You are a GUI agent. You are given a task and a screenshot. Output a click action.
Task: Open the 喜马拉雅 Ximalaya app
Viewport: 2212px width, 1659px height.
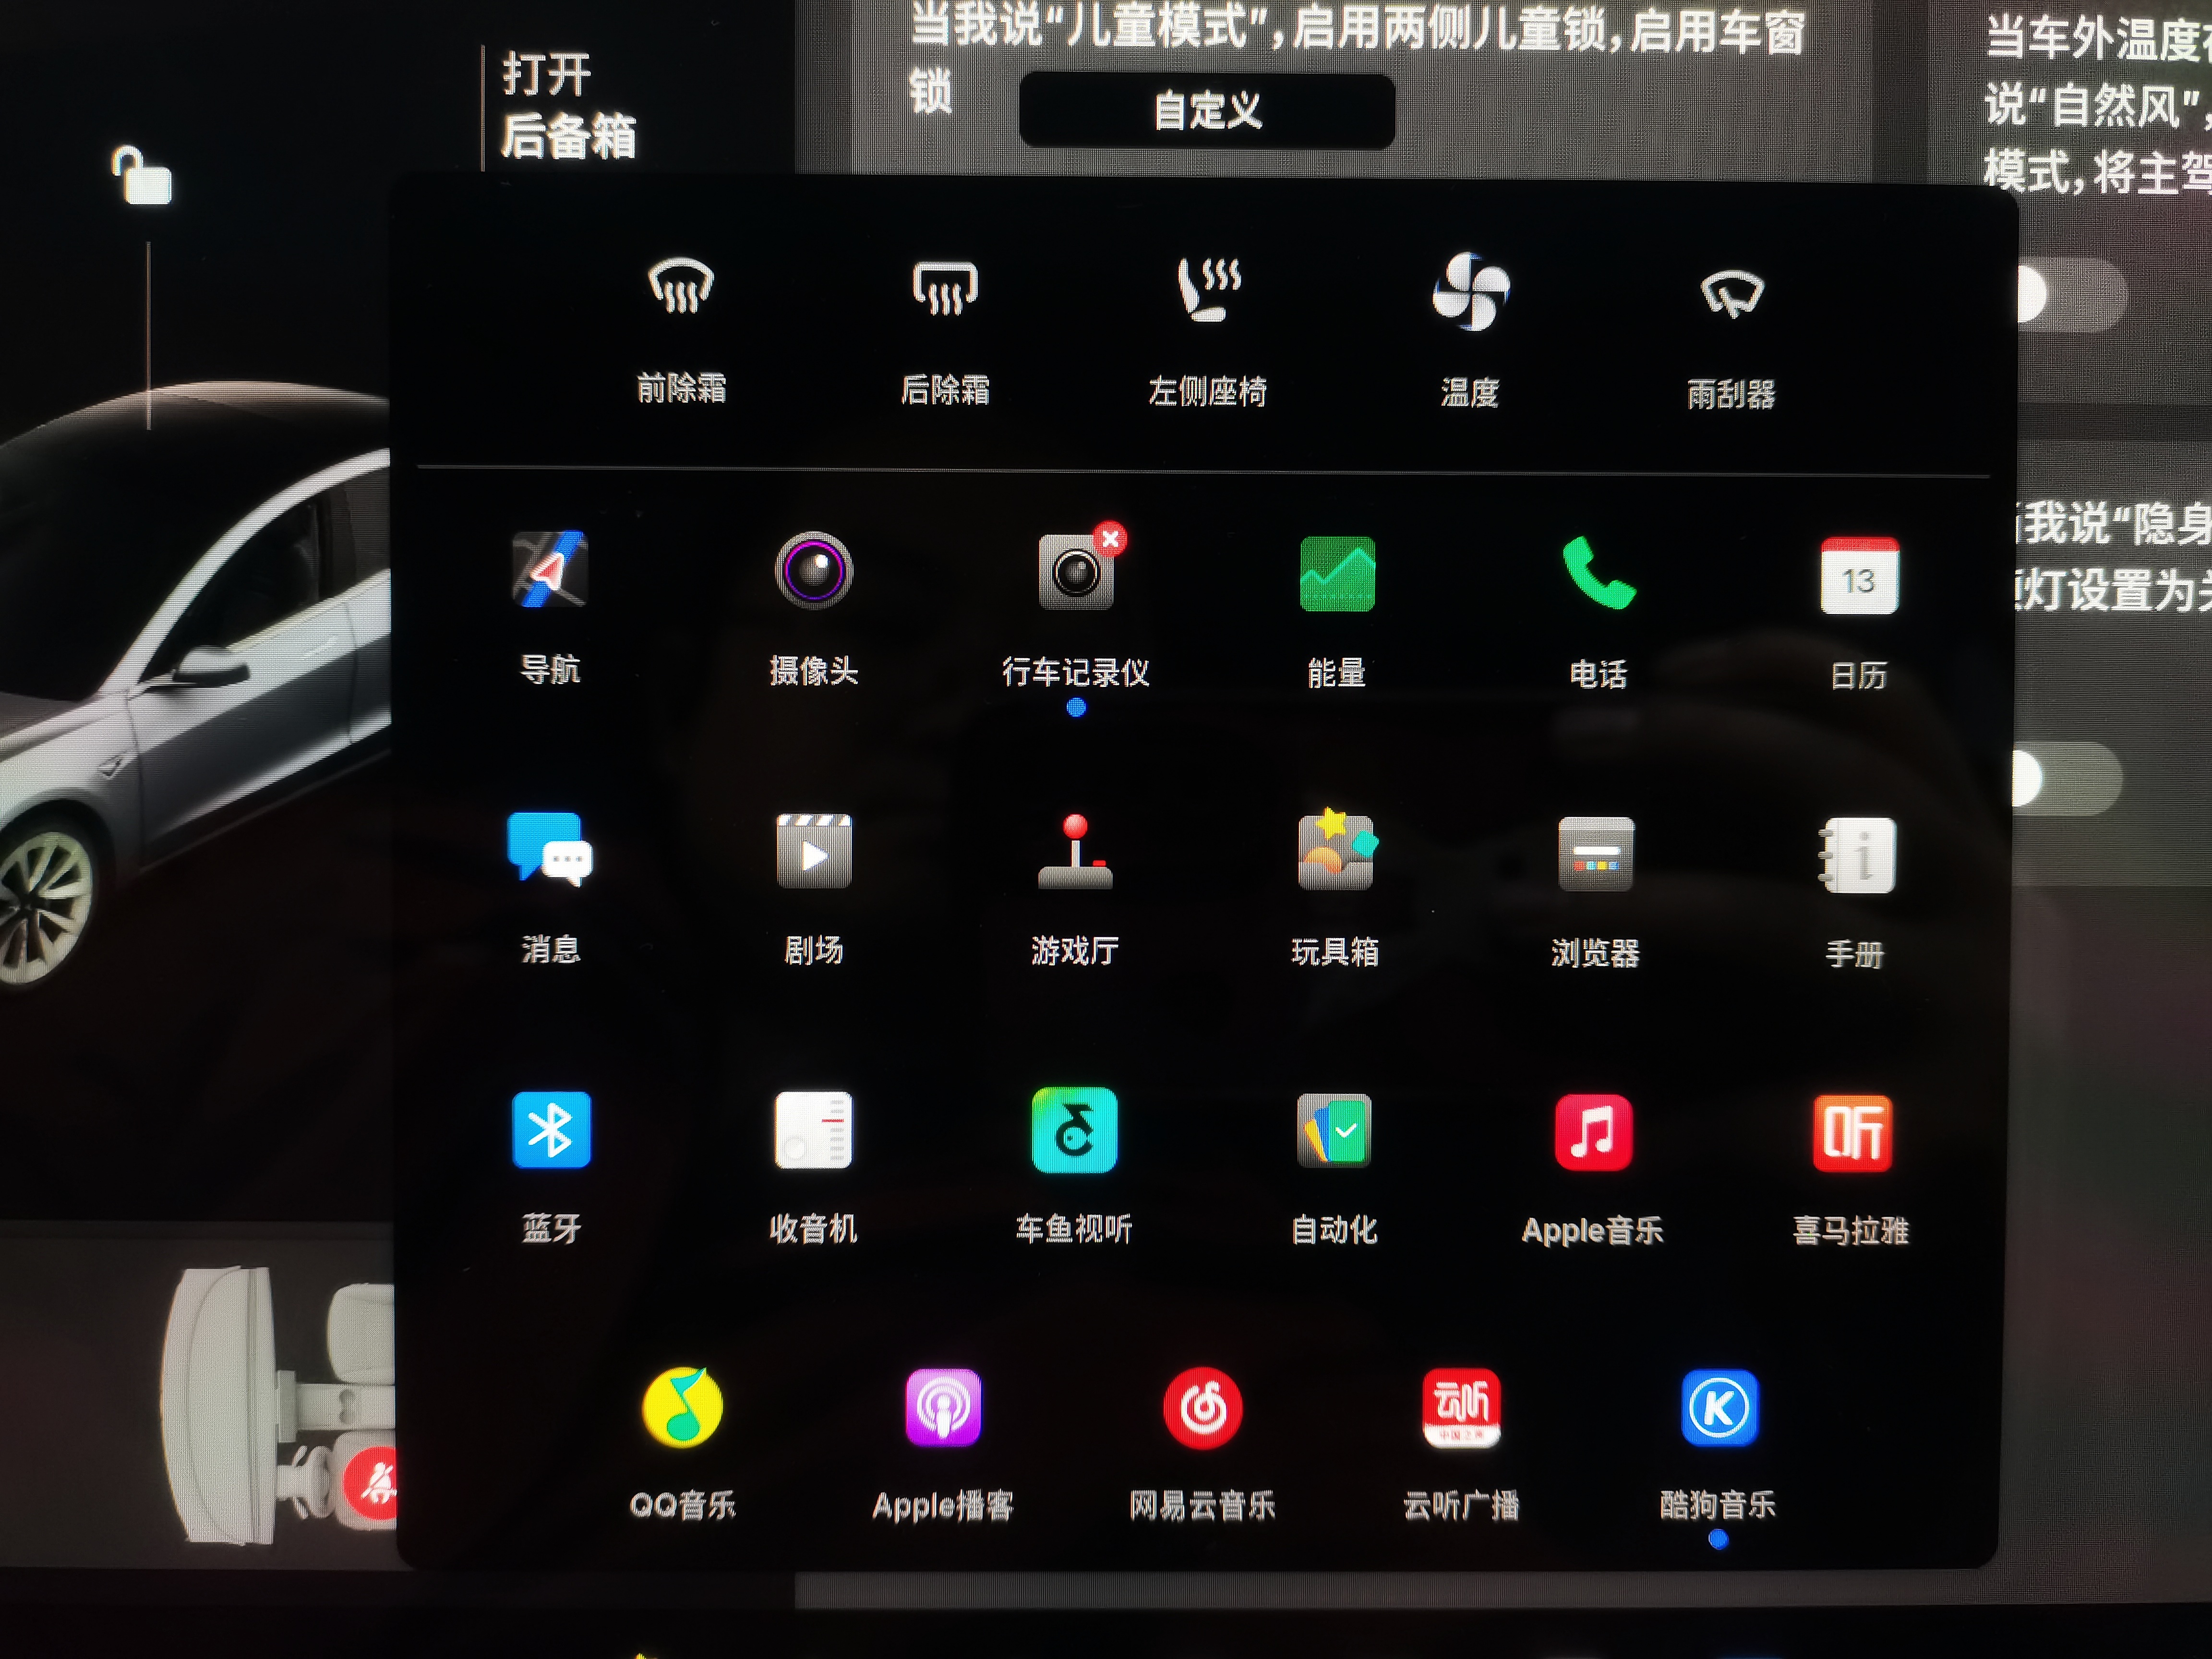1852,1132
